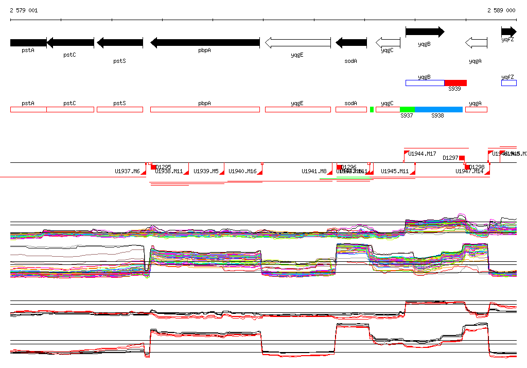
Task: Select the white yqgC gene arrow
Action: tap(388, 43)
